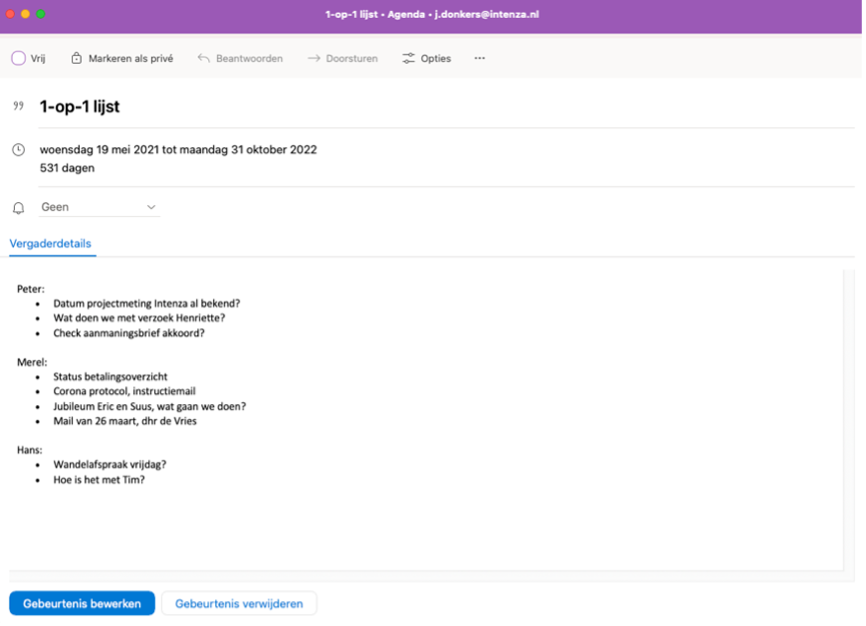Viewport: 866px width, 626px height.
Task: Expand the reminder options chevron
Action: [x=151, y=207]
